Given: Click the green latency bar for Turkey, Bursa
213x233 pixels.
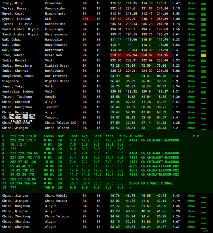Looking at the screenshot, I should pos(203,9).
